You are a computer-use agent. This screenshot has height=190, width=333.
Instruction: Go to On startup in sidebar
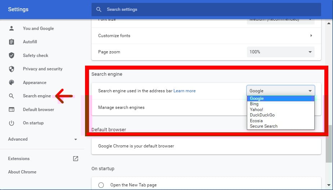[34, 123]
